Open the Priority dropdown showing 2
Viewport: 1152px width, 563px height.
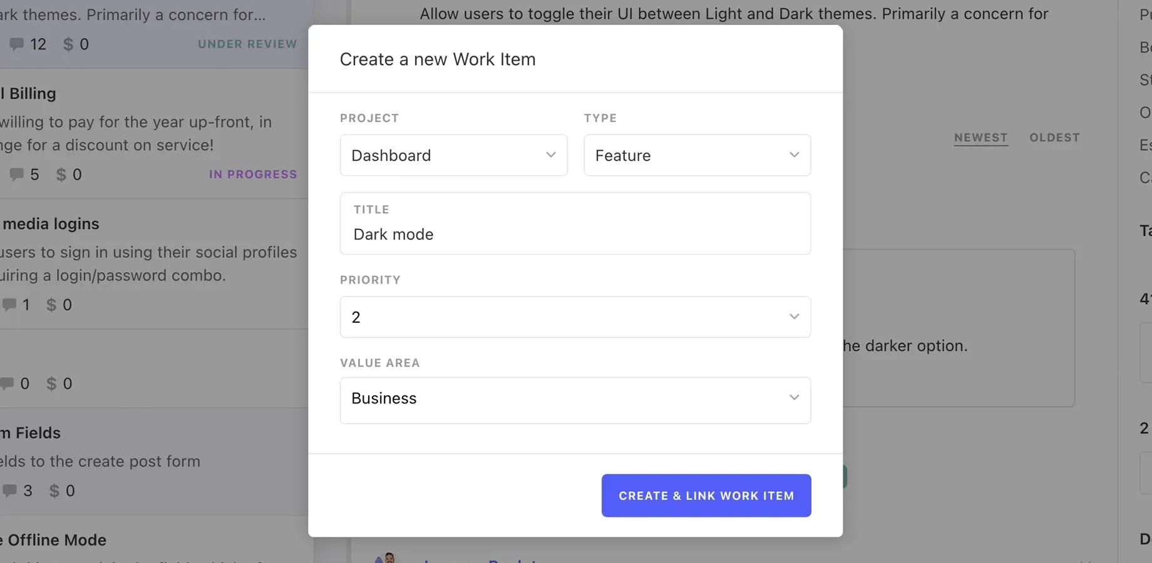pyautogui.click(x=575, y=317)
